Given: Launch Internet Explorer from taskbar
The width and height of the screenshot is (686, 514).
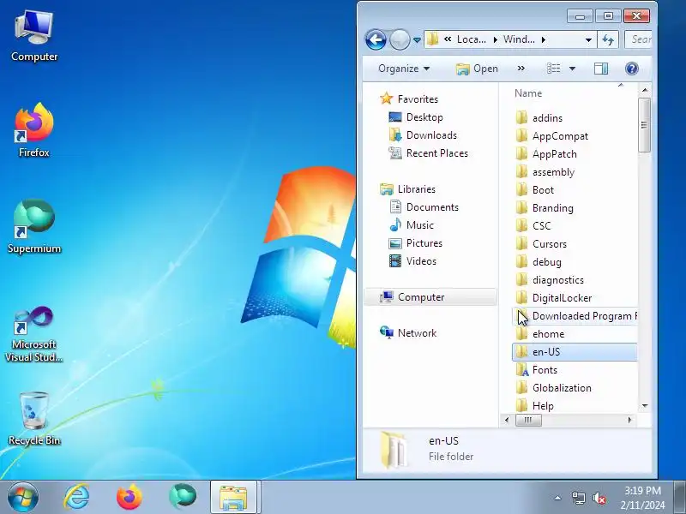Looking at the screenshot, I should pos(76,498).
